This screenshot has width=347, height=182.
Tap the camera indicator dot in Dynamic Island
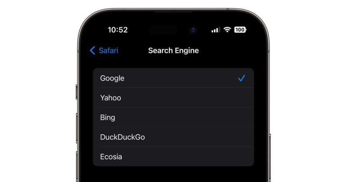[193, 30]
